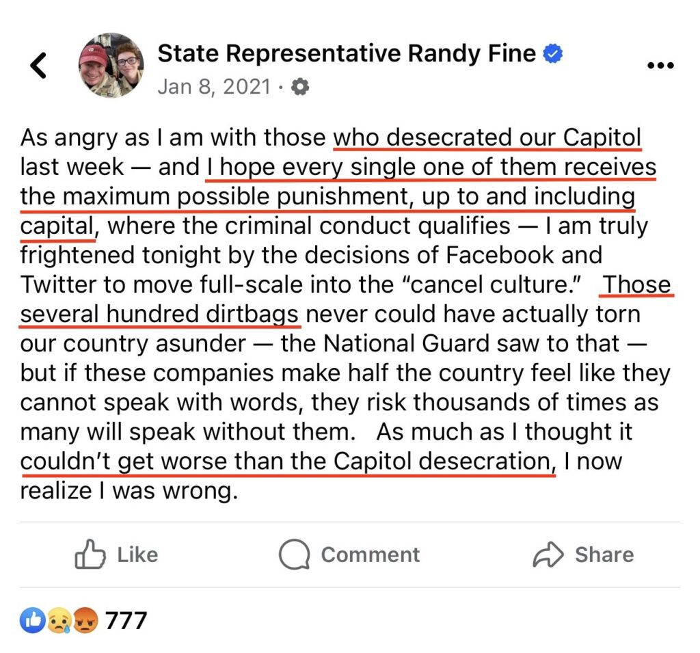This screenshot has width=700, height=653.
Task: Tap the Comment speech bubble icon
Action: [x=295, y=555]
